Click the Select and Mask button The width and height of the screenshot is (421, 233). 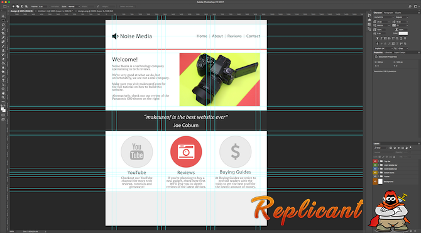pos(128,6)
